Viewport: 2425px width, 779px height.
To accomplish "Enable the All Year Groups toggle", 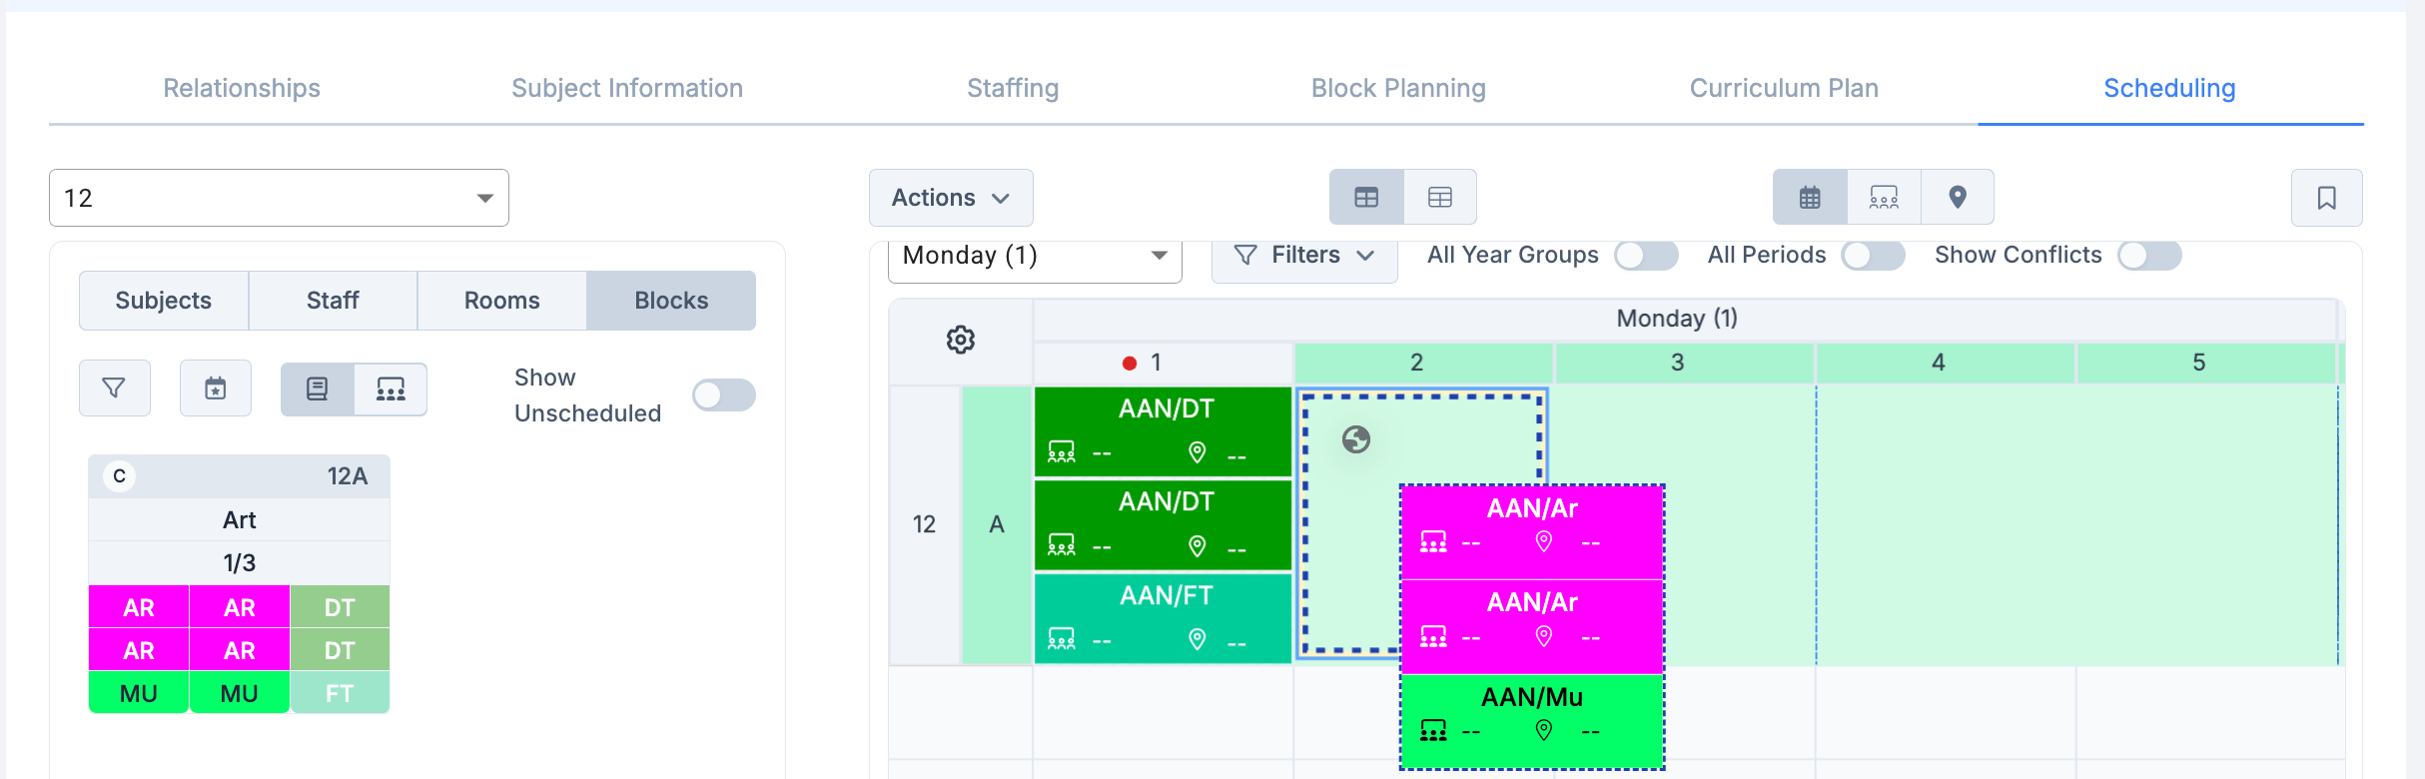I will (1646, 256).
